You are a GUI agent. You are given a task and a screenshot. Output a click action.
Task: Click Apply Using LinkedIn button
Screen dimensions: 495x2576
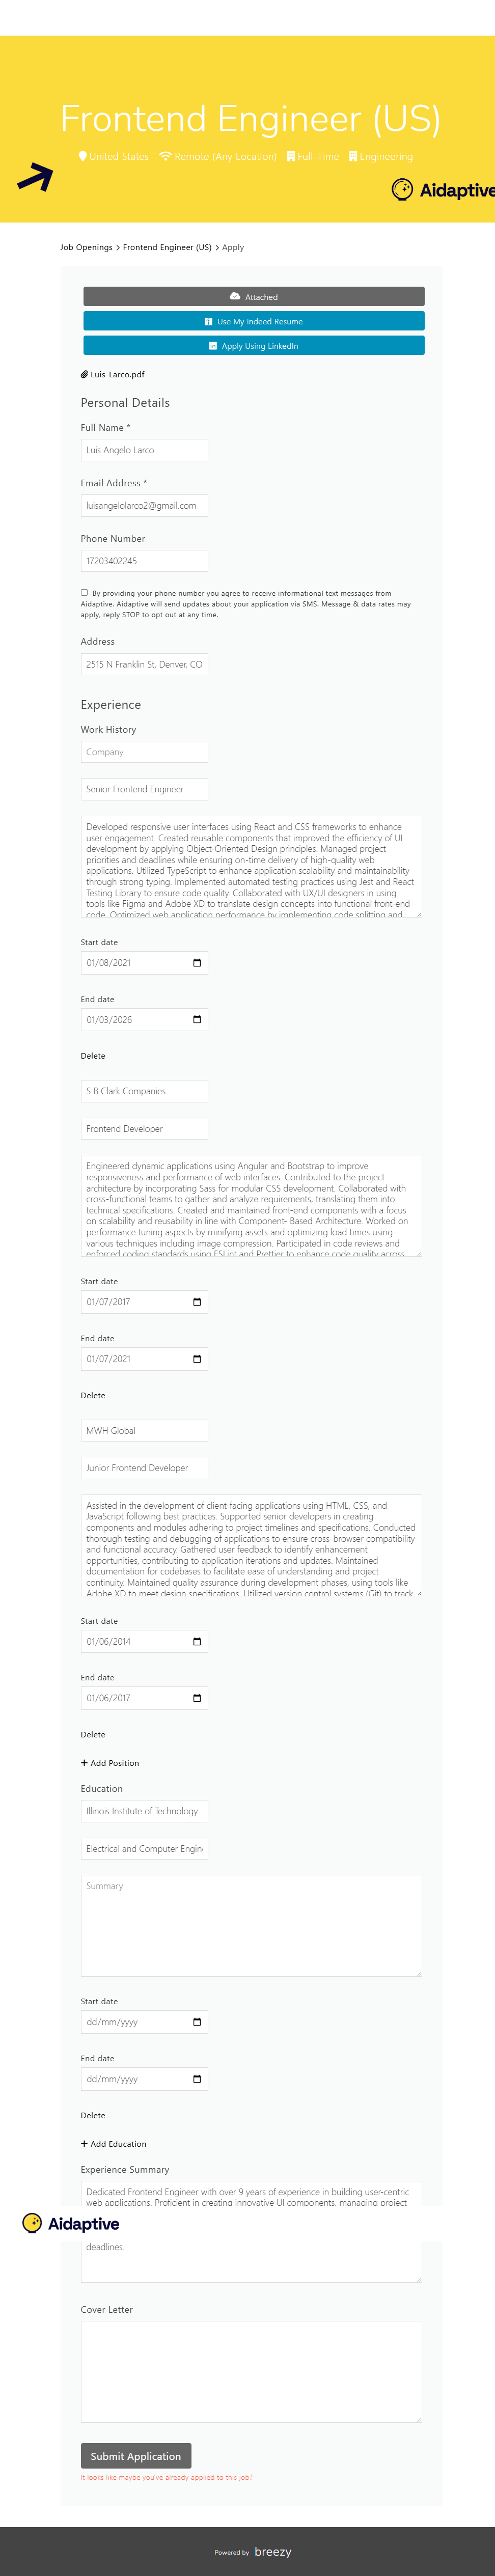click(253, 346)
